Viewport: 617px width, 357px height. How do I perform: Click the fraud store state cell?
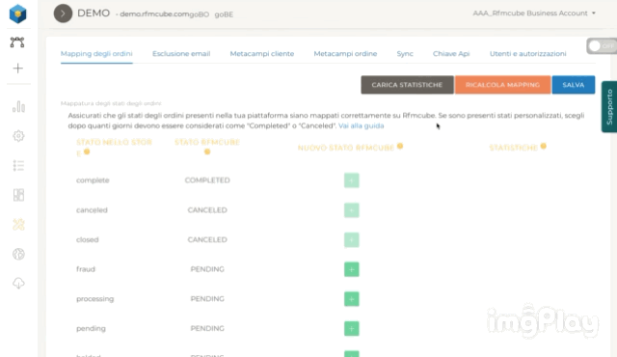click(x=86, y=269)
